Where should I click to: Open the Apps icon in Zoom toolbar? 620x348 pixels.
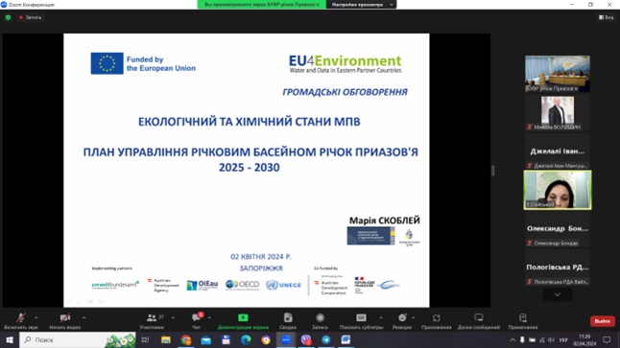coord(436,317)
